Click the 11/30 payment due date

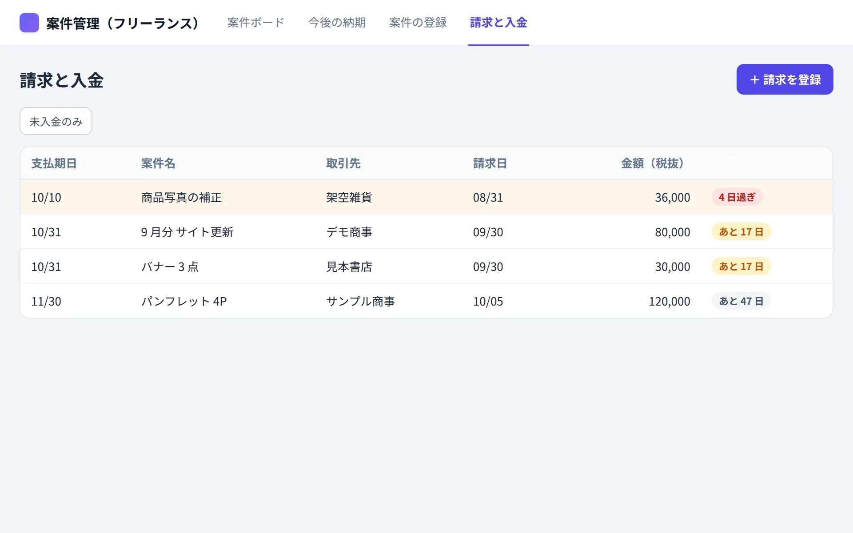click(x=46, y=301)
